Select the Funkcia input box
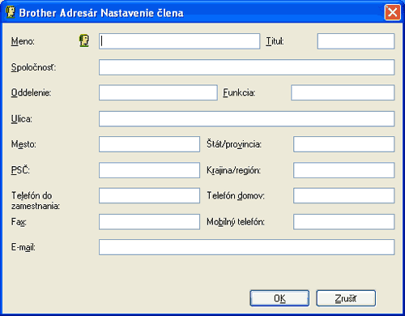This screenshot has width=405, height=316. pos(343,92)
